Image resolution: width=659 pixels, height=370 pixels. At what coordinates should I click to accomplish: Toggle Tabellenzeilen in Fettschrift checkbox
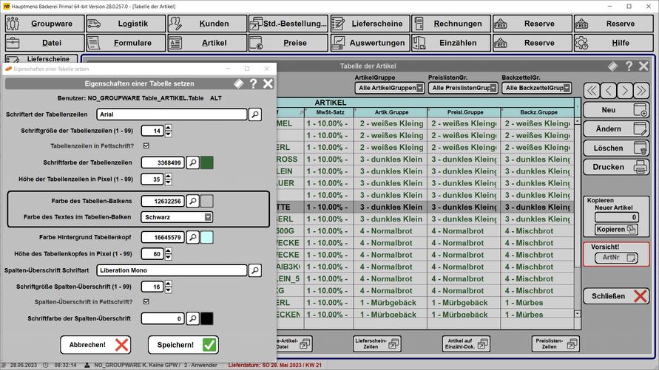146,146
